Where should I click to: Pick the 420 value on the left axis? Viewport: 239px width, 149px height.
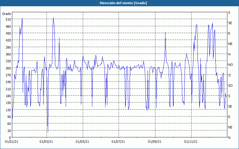pyautogui.click(x=8, y=40)
